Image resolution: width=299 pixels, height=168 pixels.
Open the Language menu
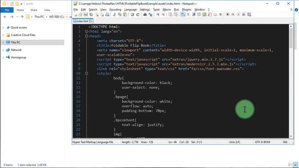(130, 9)
